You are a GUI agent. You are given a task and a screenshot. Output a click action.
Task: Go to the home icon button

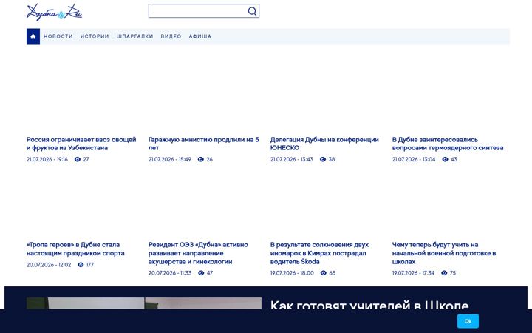(33, 37)
